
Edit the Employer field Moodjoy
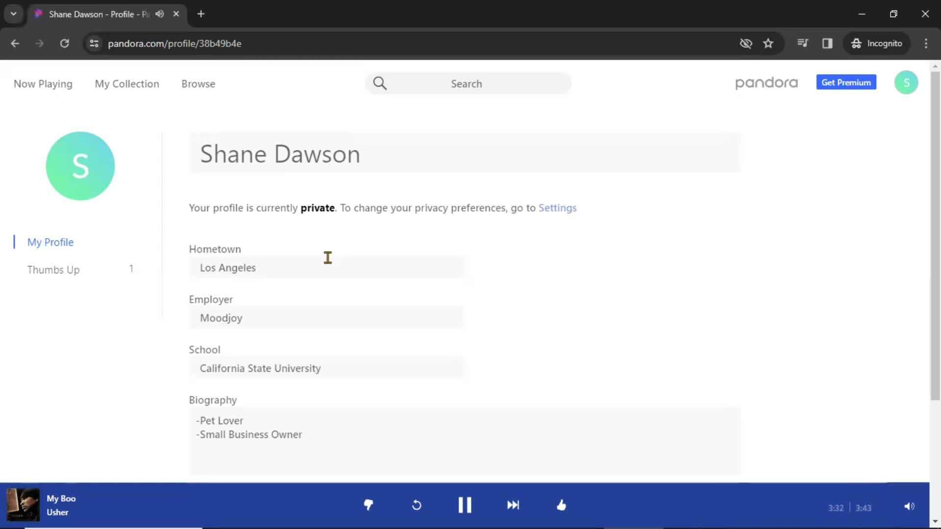326,318
